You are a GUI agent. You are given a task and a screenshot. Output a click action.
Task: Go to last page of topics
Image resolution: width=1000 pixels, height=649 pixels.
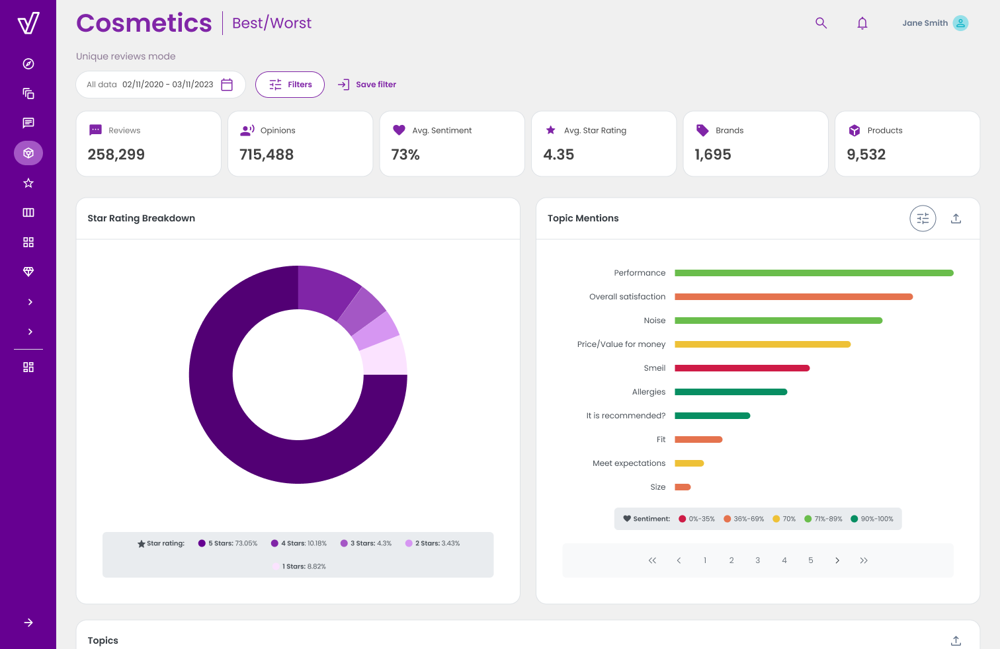pos(864,560)
